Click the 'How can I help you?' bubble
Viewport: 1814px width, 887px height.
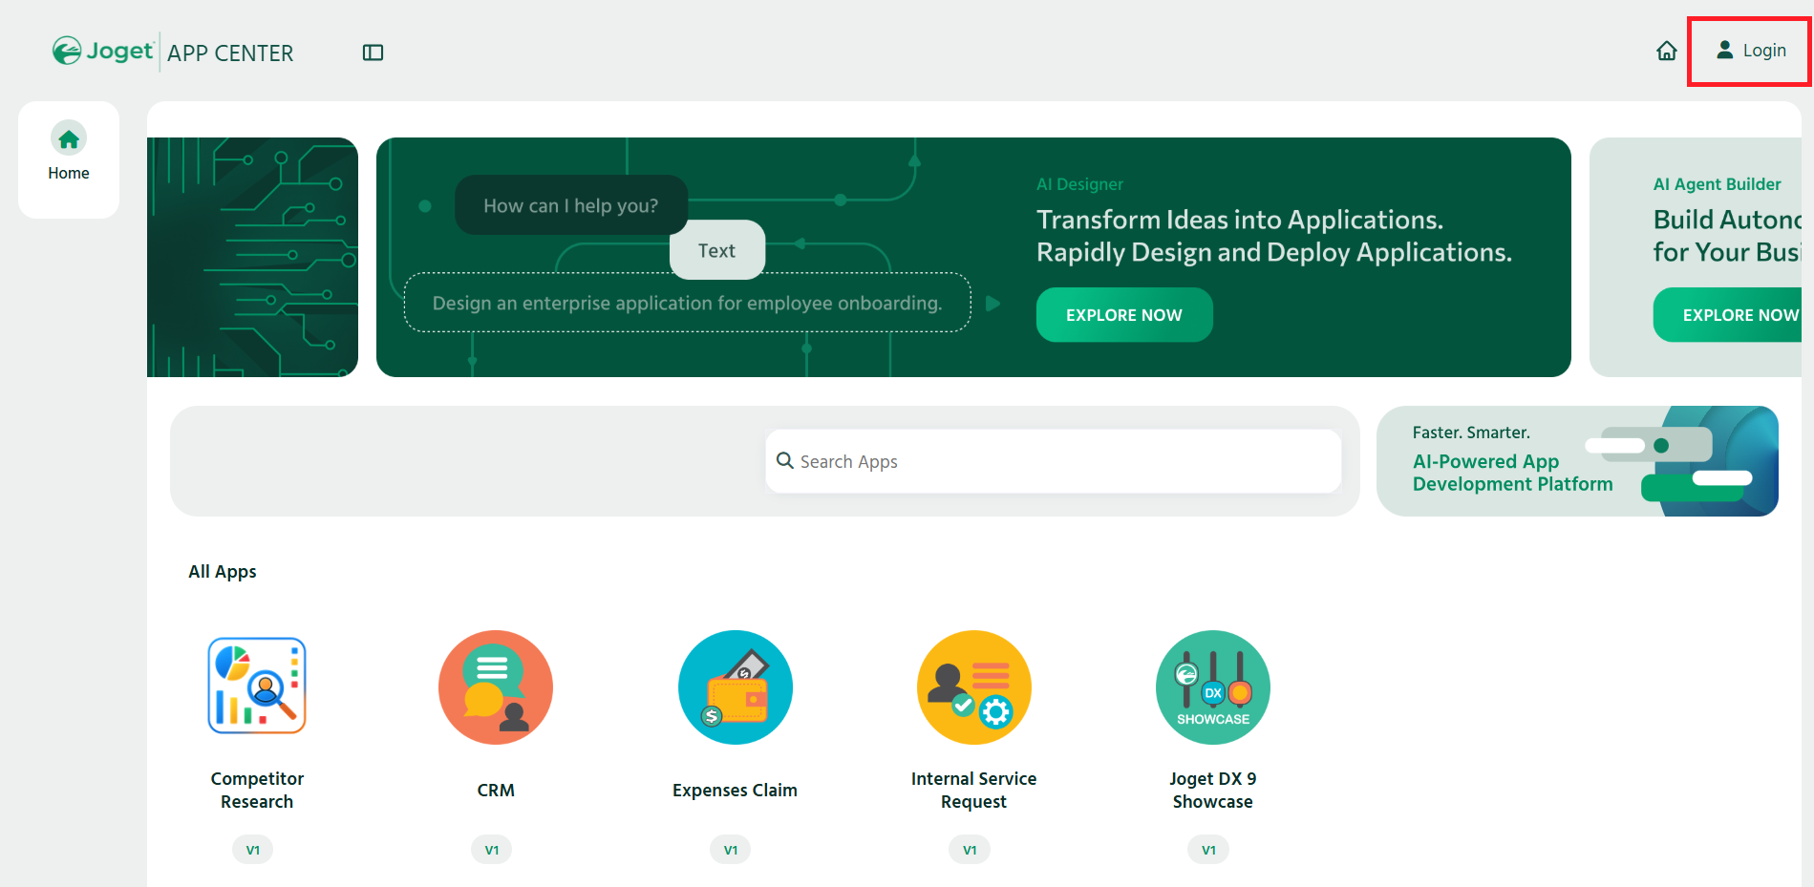click(x=570, y=205)
